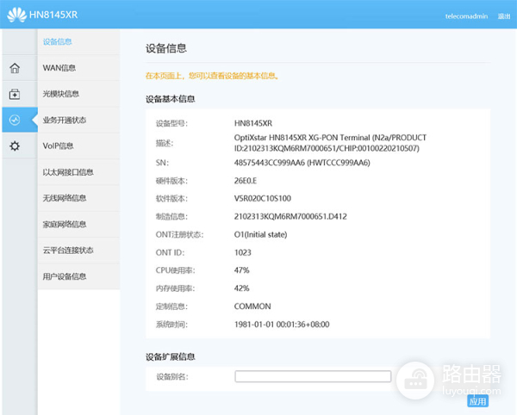Select hardware version 26E0.E
This screenshot has height=415, width=517.
[246, 181]
